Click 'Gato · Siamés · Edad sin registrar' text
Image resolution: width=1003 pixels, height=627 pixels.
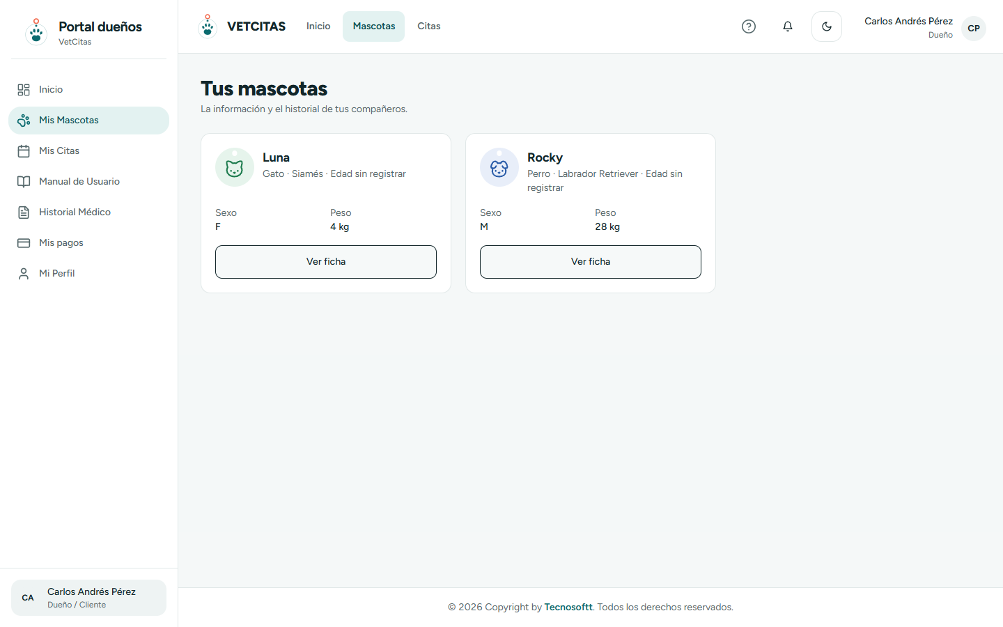point(334,174)
